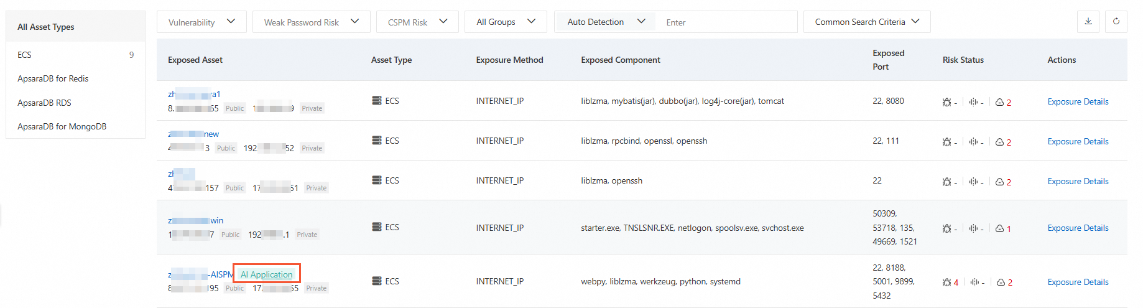Screen dimensions: 1143x308
Task: Click the ECS server icon in the svchost.exe row
Action: pos(377,227)
